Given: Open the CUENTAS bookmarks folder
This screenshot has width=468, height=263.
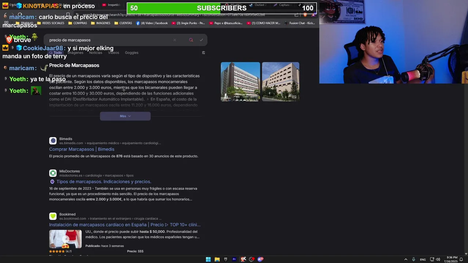Looking at the screenshot, I should pos(123,23).
